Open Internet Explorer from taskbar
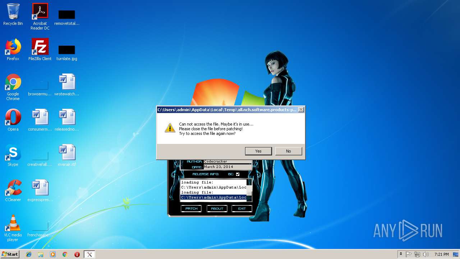Image resolution: width=460 pixels, height=259 pixels. [29, 254]
